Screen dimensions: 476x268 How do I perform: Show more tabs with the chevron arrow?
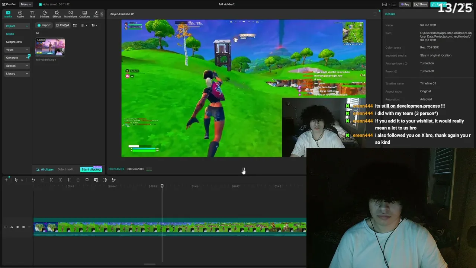tap(102, 14)
